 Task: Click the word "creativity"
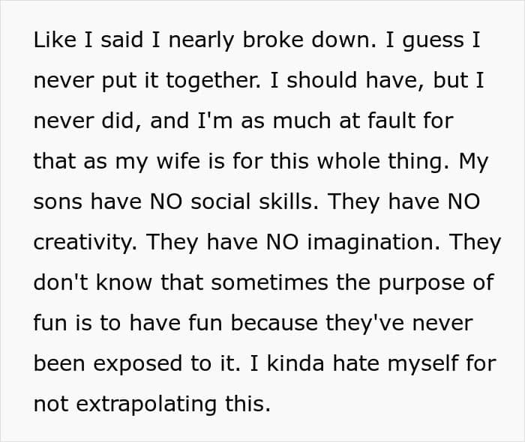coord(84,243)
